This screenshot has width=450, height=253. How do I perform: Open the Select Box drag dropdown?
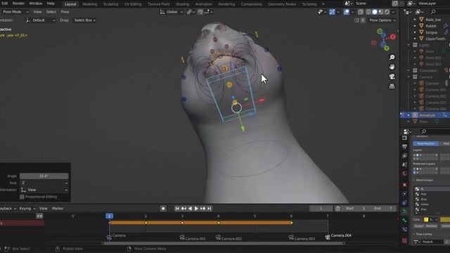coord(84,20)
